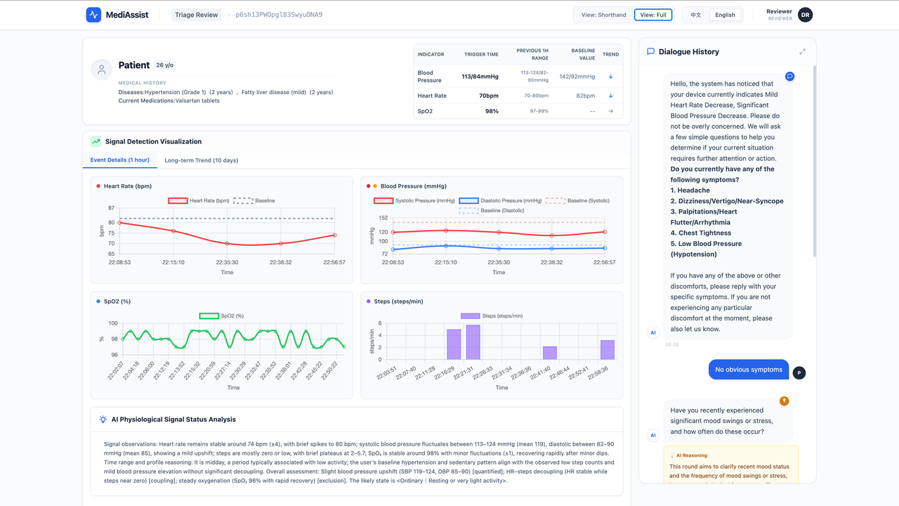Screen dimensions: 899x506
Task: Select the Event Details (1 hour) tab
Action: pyautogui.click(x=120, y=160)
